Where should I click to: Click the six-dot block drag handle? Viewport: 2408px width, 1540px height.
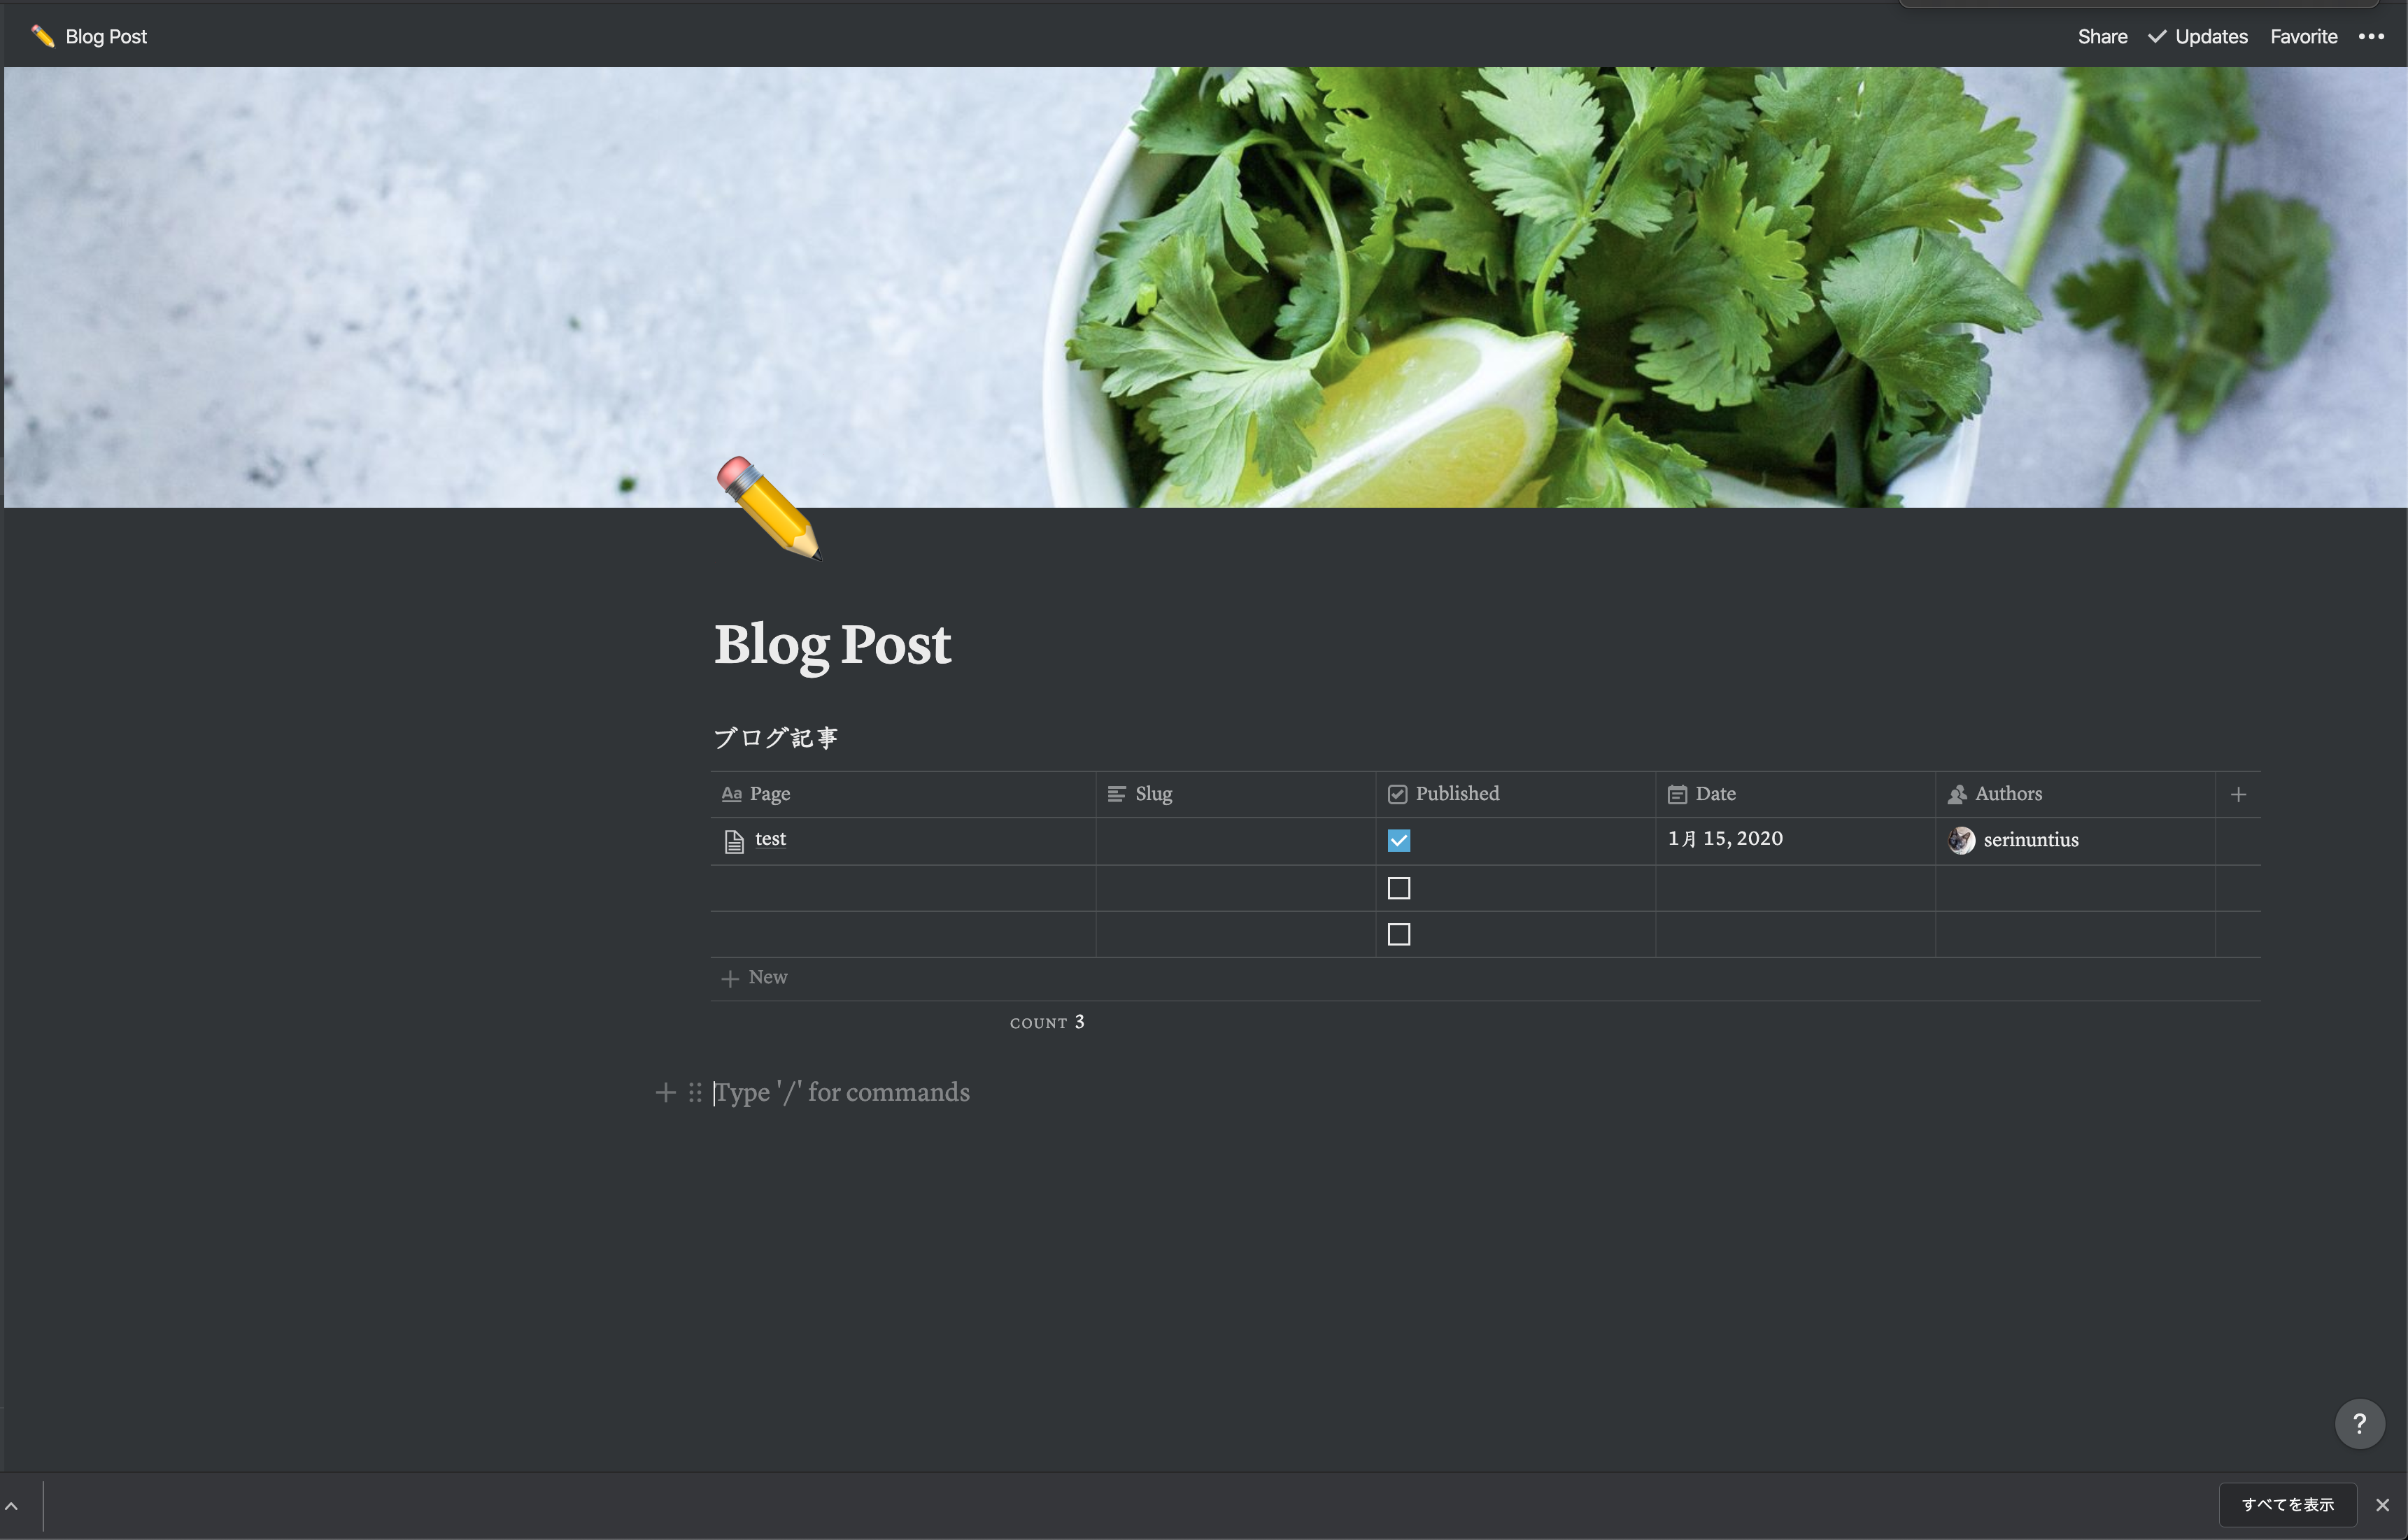(x=695, y=1092)
